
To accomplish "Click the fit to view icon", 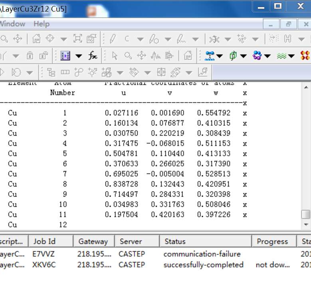I will [77, 38].
